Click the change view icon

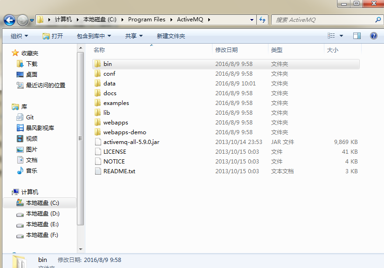[331, 36]
